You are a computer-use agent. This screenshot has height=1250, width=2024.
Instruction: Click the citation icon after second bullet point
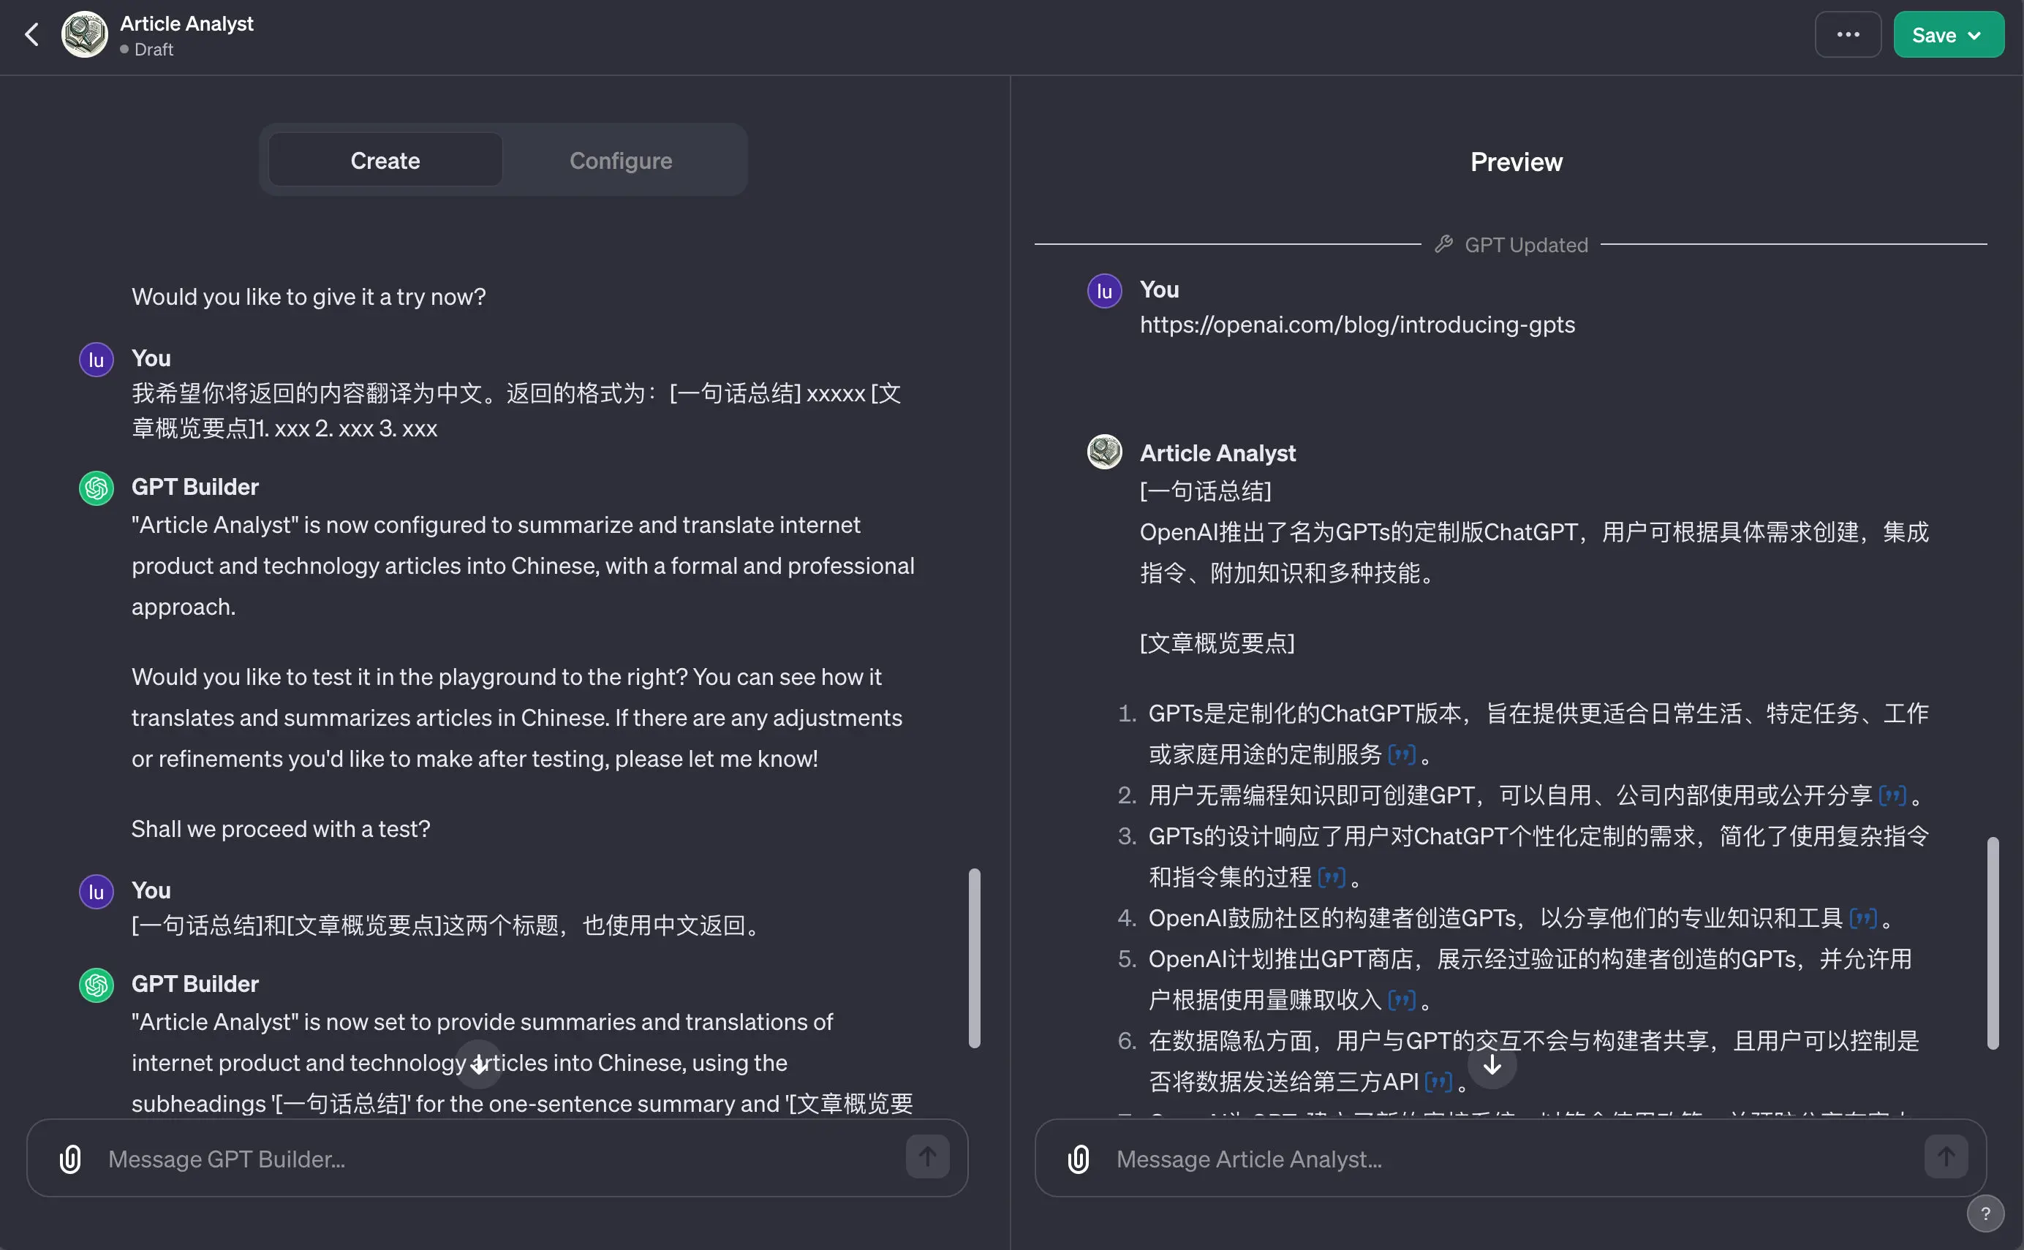pos(1892,795)
